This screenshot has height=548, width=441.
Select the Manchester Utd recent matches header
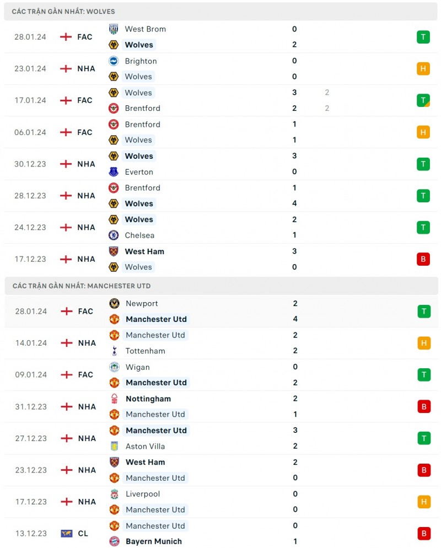coord(81,286)
